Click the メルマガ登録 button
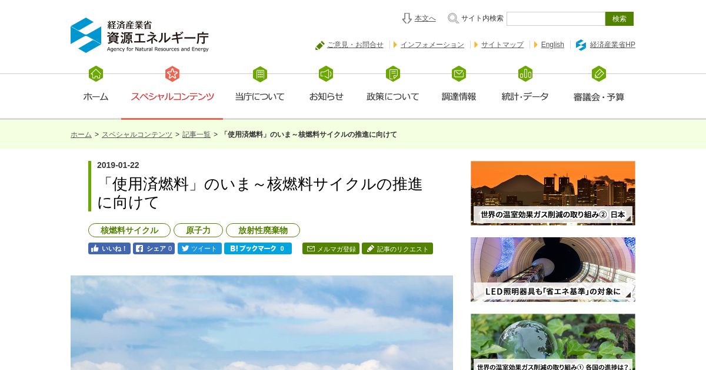The width and height of the screenshot is (706, 370). click(331, 248)
